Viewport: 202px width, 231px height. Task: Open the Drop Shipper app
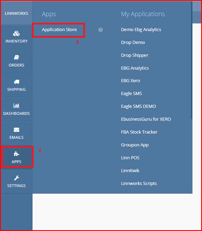134,55
